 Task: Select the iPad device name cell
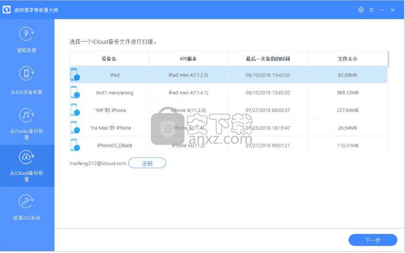[x=115, y=75]
